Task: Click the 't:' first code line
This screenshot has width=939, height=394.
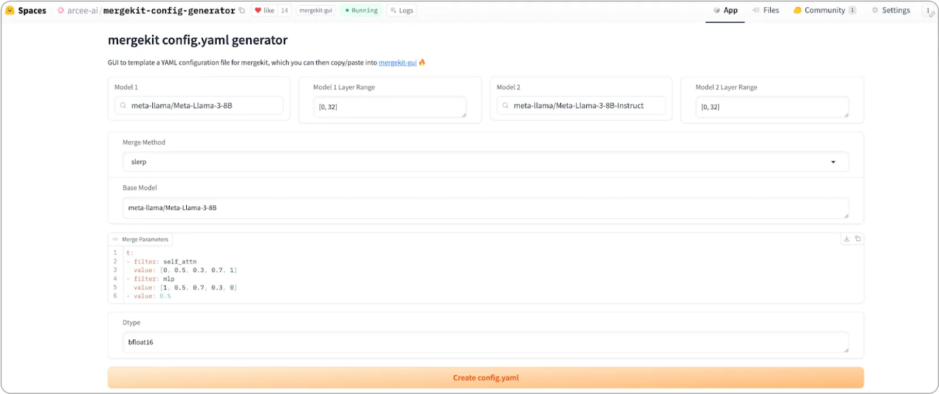Action: [130, 253]
